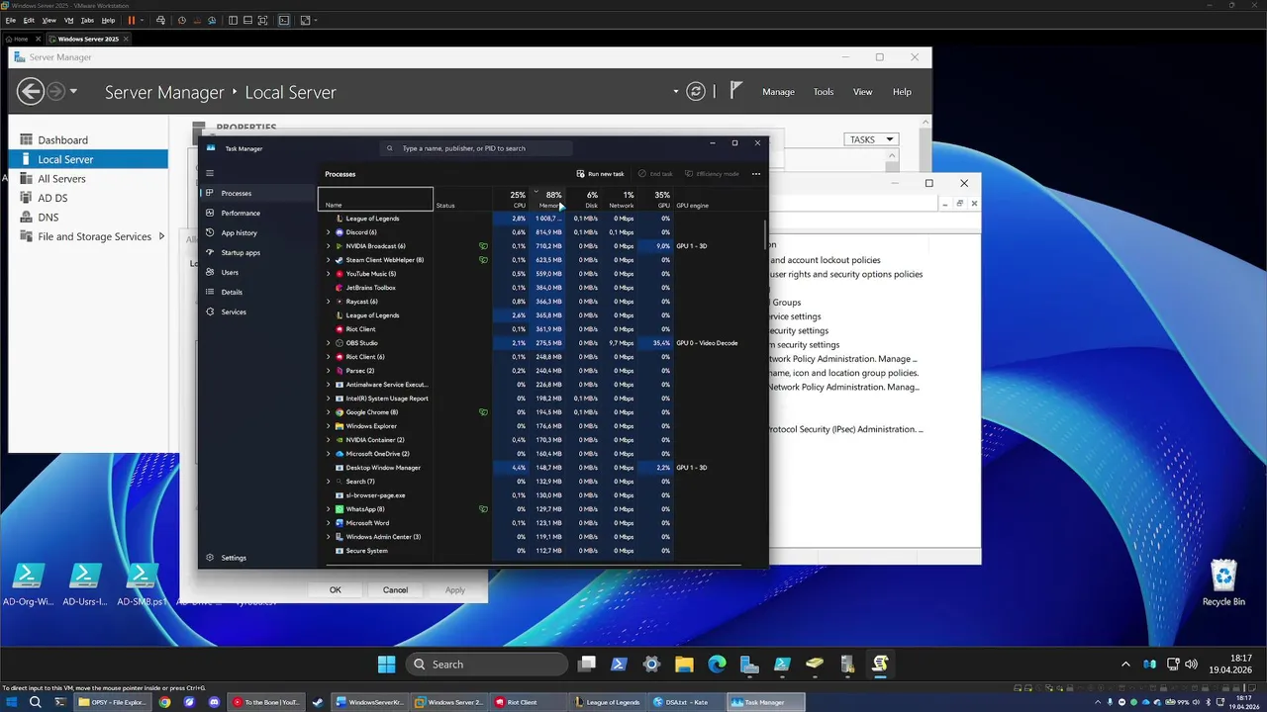Open the VMware VM menu
The image size is (1267, 712).
tap(68, 20)
